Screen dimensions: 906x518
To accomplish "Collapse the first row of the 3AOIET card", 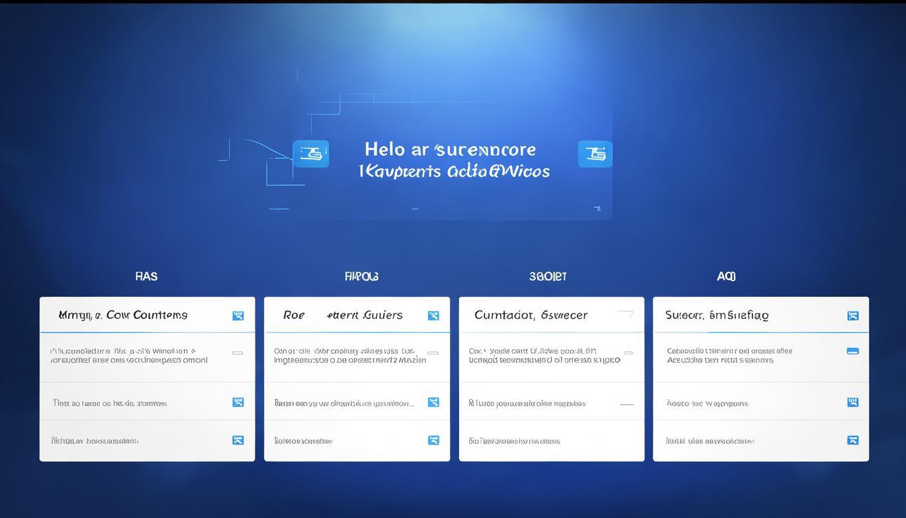I will [628, 353].
